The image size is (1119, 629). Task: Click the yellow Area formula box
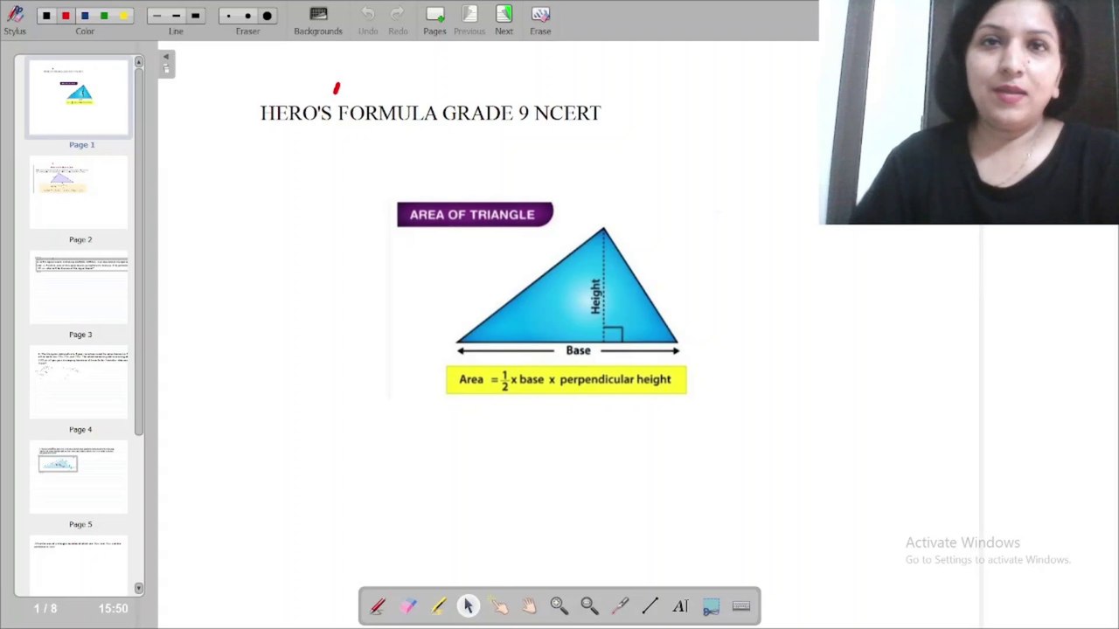[x=566, y=379]
